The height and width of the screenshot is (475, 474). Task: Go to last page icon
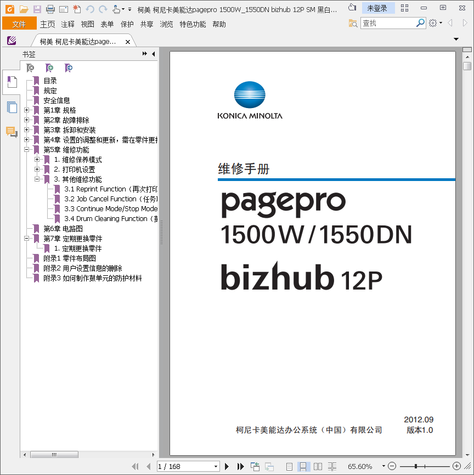241,466
